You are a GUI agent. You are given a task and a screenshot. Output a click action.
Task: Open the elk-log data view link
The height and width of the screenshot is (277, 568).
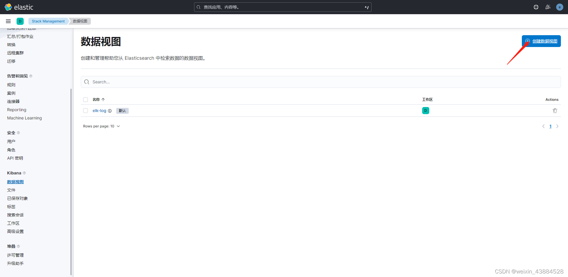pyautogui.click(x=99, y=111)
